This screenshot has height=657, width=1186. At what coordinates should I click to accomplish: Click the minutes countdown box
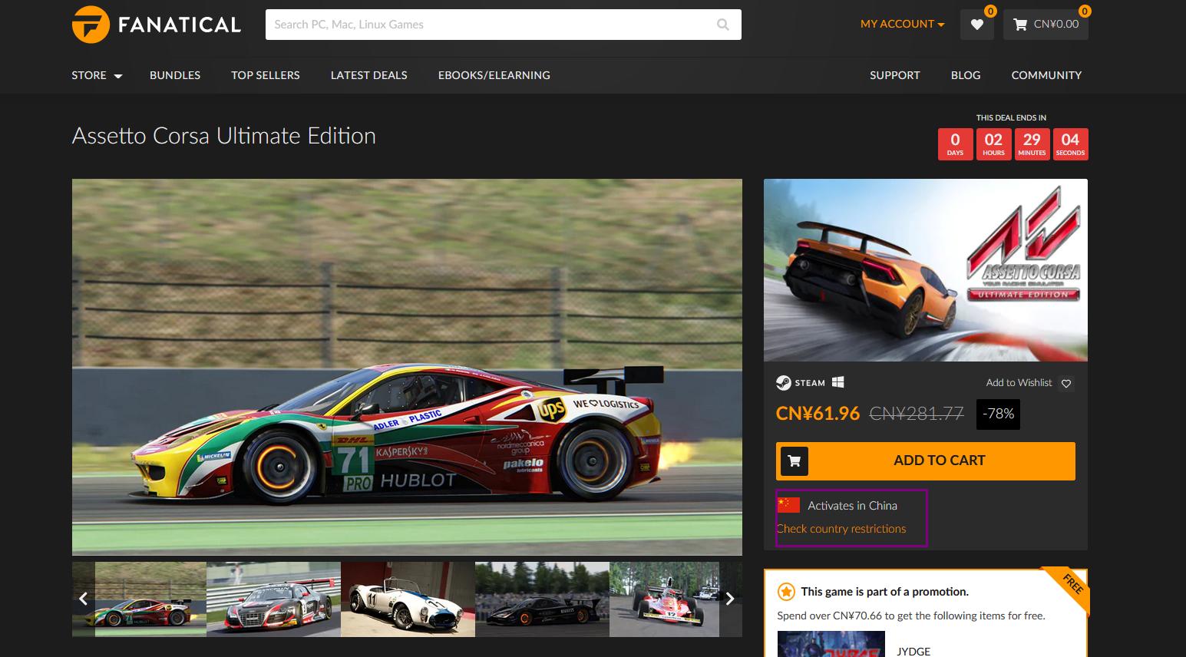(x=1032, y=144)
